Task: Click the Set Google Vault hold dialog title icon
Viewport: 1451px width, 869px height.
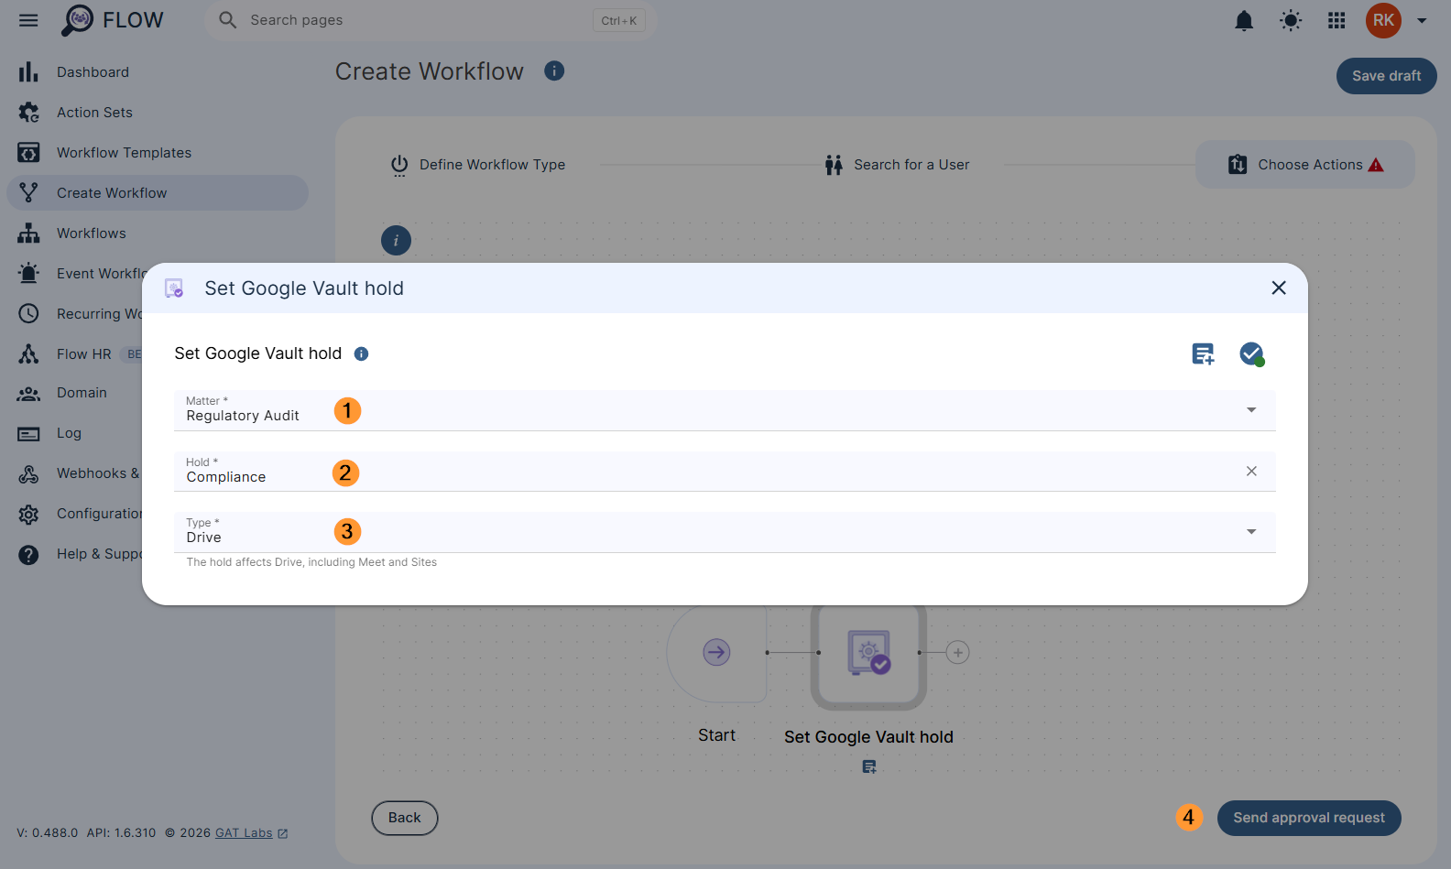Action: [x=174, y=288]
